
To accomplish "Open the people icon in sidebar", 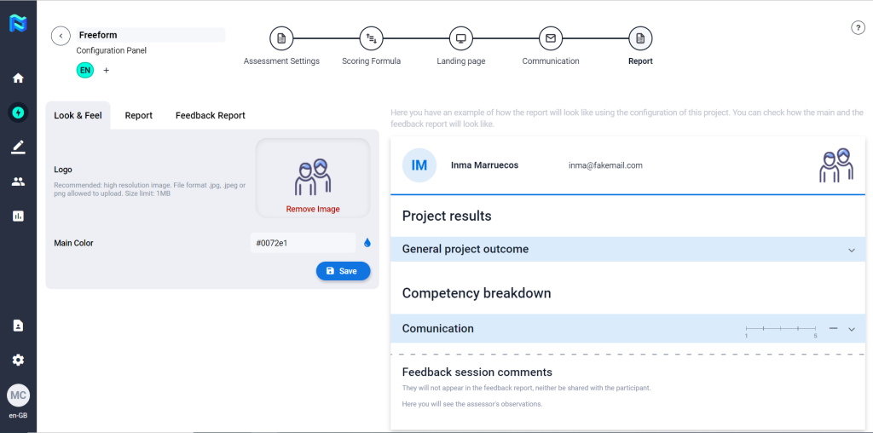I will (18, 182).
